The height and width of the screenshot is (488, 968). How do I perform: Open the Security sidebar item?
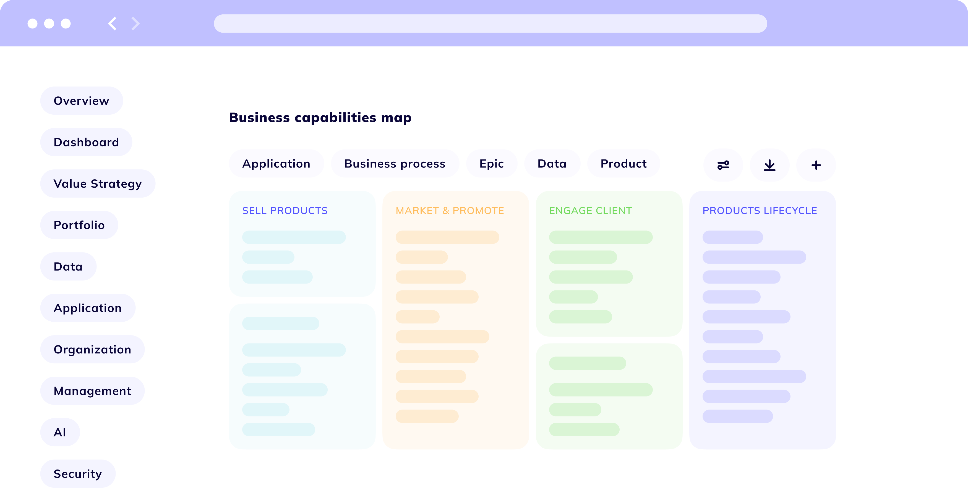78,474
